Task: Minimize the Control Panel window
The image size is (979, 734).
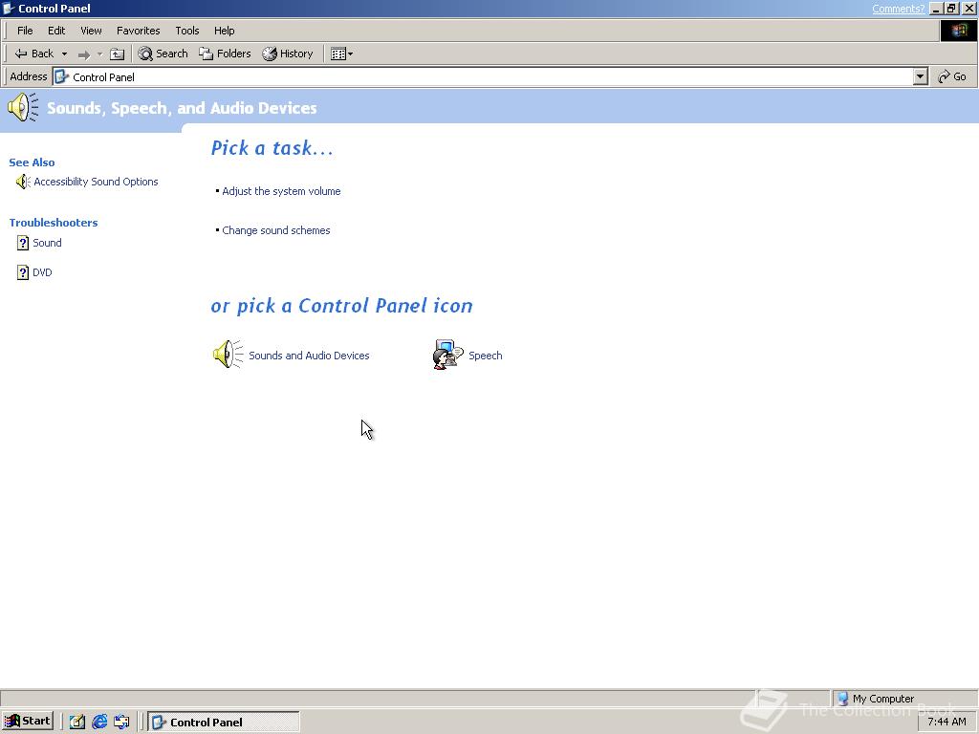Action: point(936,9)
